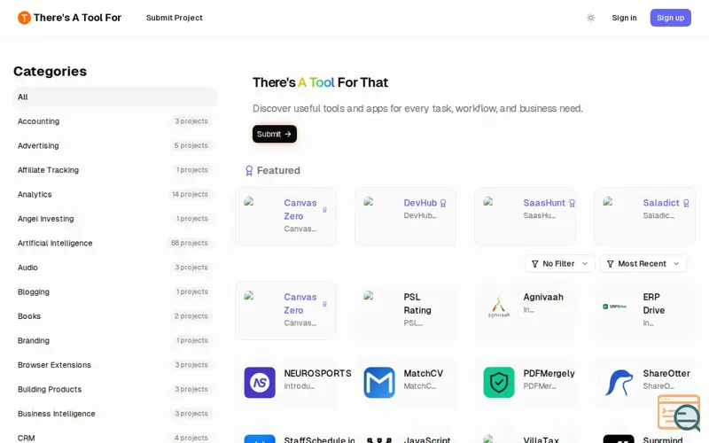Select the All category
Screen dimensions: 709x443
pos(115,97)
